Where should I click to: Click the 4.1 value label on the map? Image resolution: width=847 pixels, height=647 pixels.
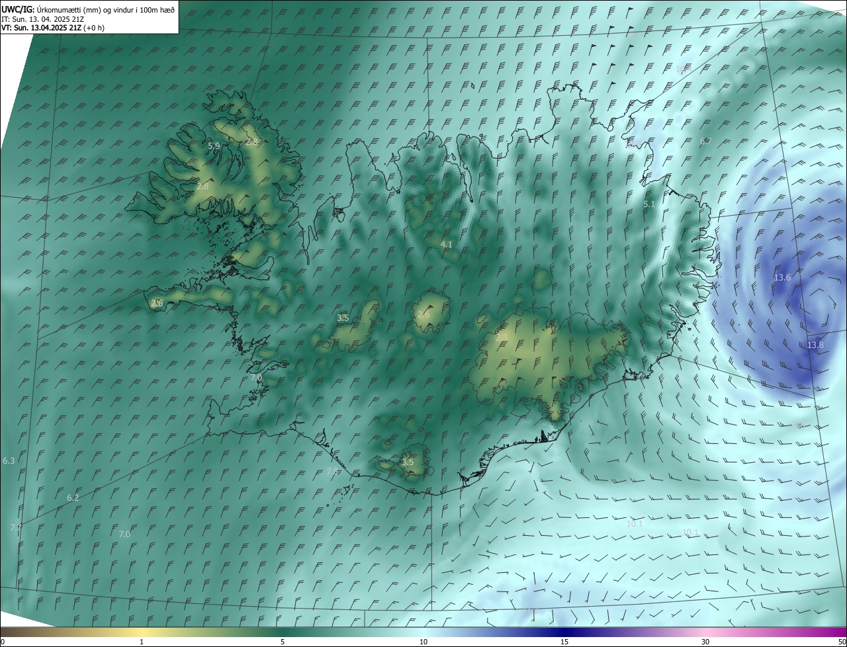(x=447, y=245)
